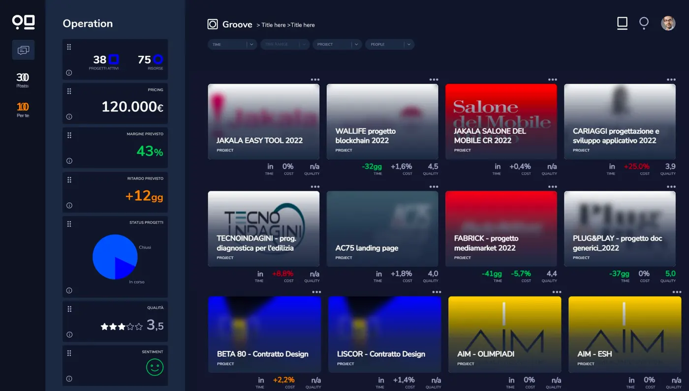Click drag handle of Qualità widget

point(69,309)
